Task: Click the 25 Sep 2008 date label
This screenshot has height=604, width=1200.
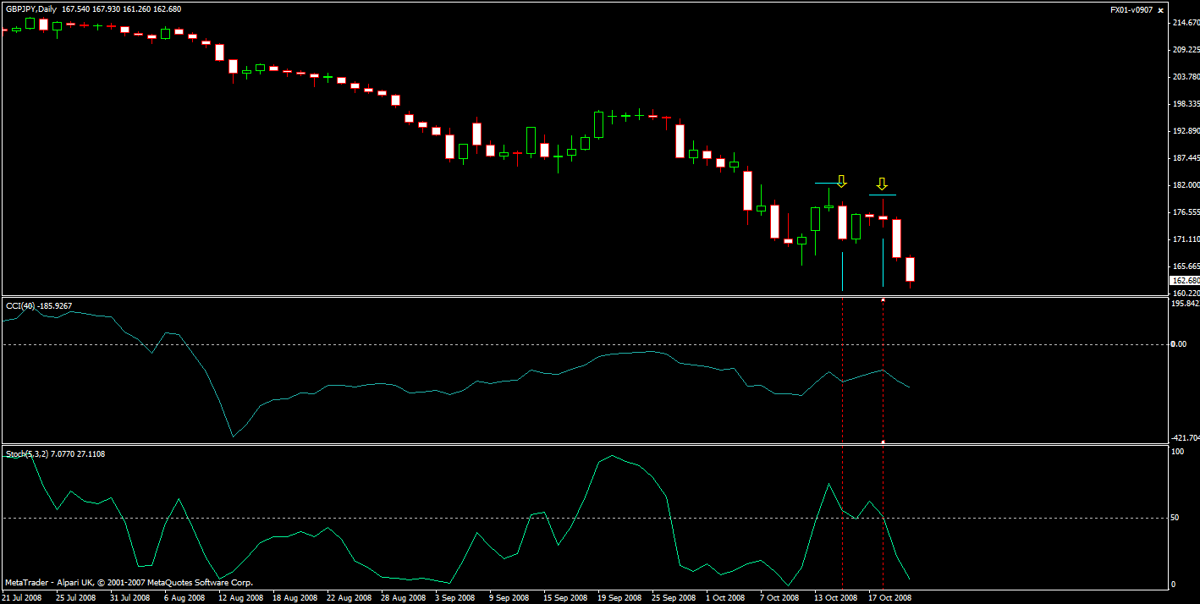Action: [674, 597]
